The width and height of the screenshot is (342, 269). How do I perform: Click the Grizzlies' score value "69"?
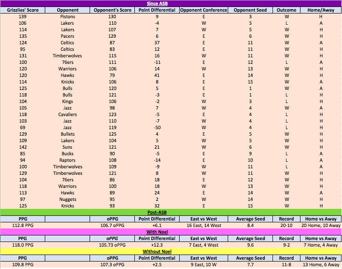[22, 128]
